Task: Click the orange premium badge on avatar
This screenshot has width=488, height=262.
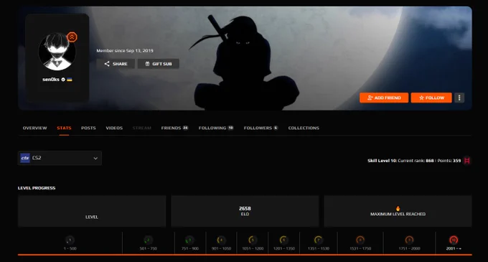Action: tap(72, 37)
